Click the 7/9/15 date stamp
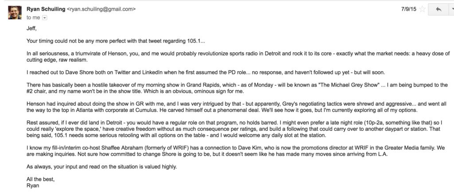The height and width of the screenshot is (193, 454). point(409,9)
